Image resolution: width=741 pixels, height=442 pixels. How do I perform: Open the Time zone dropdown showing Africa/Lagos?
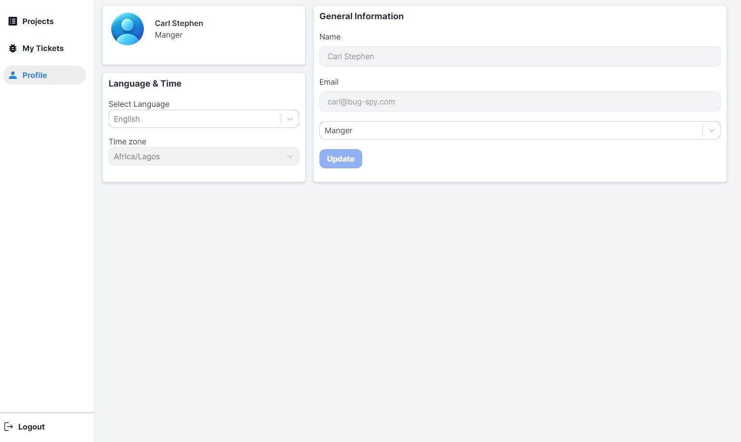(204, 156)
